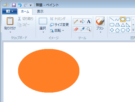Viewport: 135px width, 102px height.
Task: Click the shapes gallery up arrow
Action: (133, 20)
